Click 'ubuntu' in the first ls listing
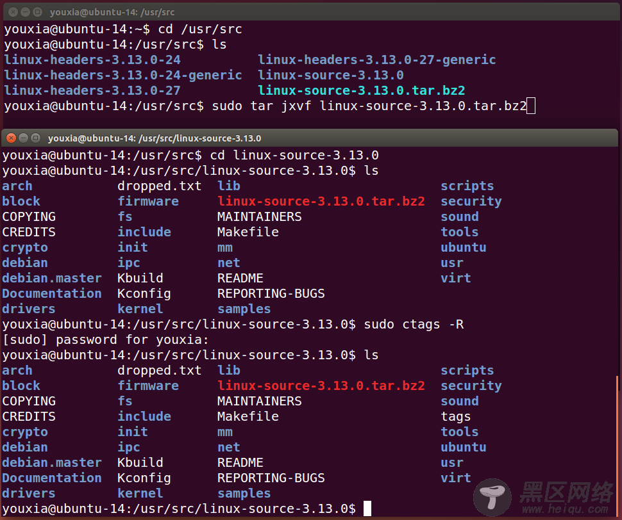The width and height of the screenshot is (622, 520). (464, 248)
